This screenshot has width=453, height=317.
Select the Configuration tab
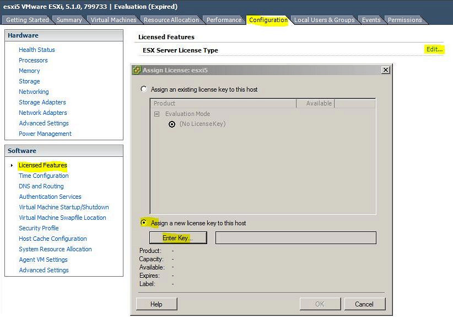click(x=268, y=20)
